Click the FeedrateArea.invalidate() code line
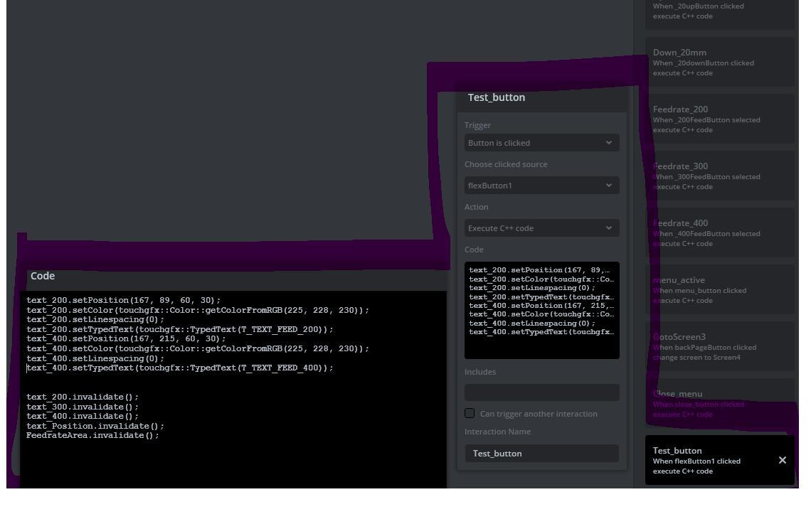This screenshot has height=524, width=811. click(92, 435)
